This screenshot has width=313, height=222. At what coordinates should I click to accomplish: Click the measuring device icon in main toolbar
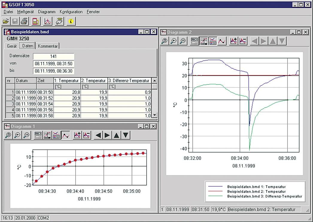(x=36, y=21)
